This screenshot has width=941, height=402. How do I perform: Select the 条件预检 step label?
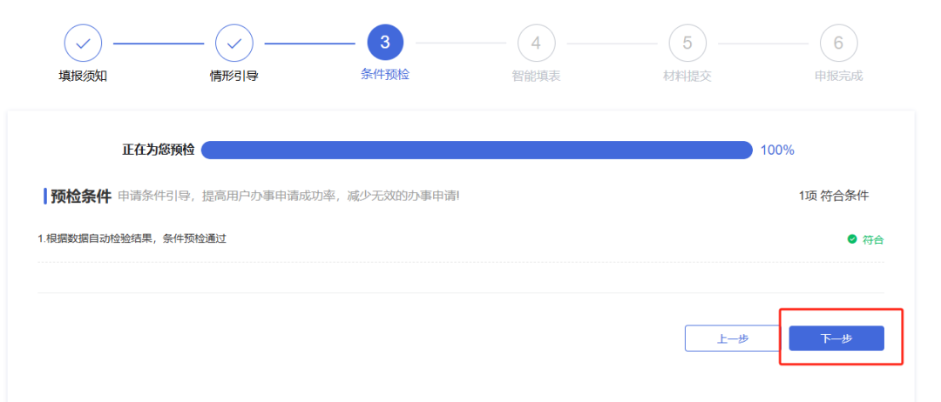coord(385,75)
